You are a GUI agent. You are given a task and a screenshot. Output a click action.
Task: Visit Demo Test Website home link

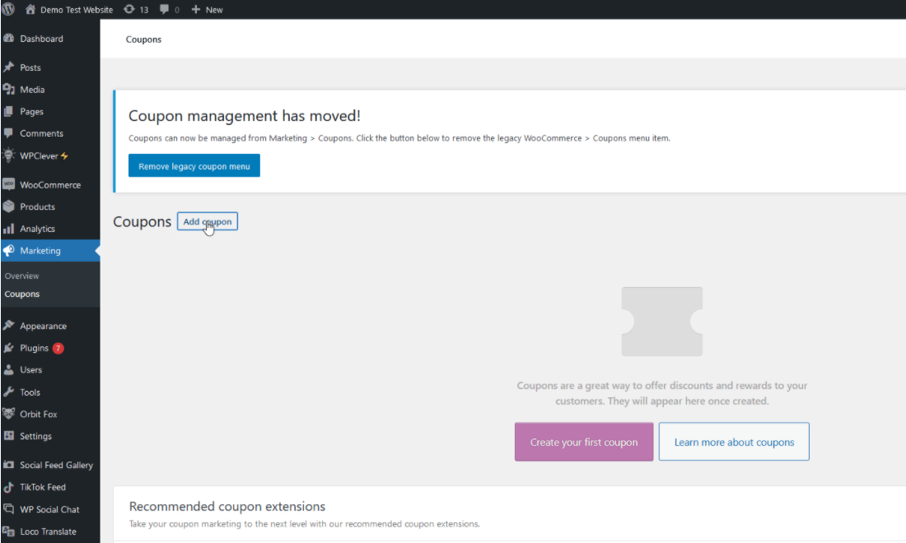[76, 10]
